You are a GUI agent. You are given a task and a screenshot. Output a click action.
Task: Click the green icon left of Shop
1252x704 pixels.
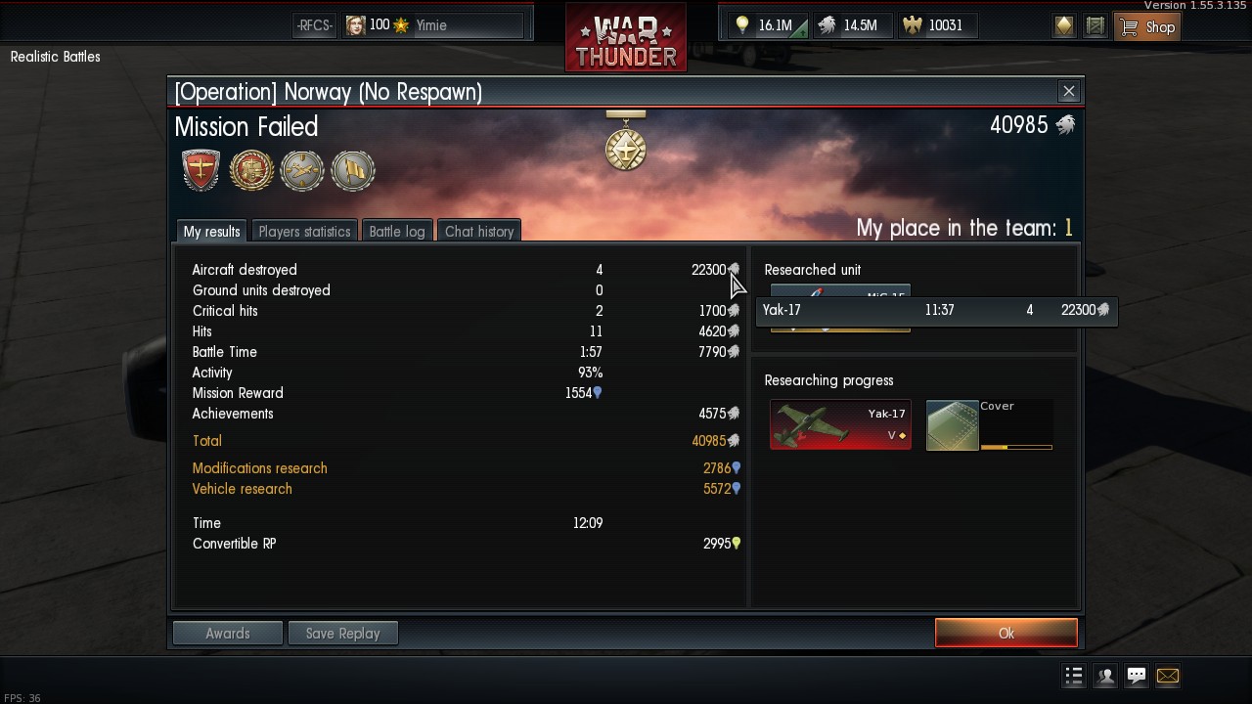pos(1095,26)
